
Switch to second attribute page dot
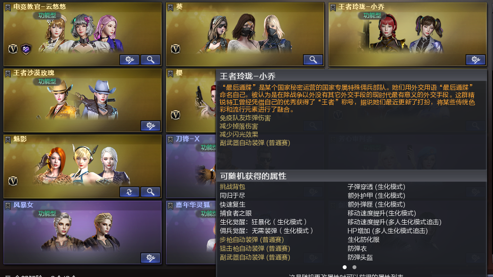pyautogui.click(x=354, y=267)
